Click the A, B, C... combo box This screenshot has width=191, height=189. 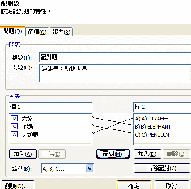(x=67, y=169)
